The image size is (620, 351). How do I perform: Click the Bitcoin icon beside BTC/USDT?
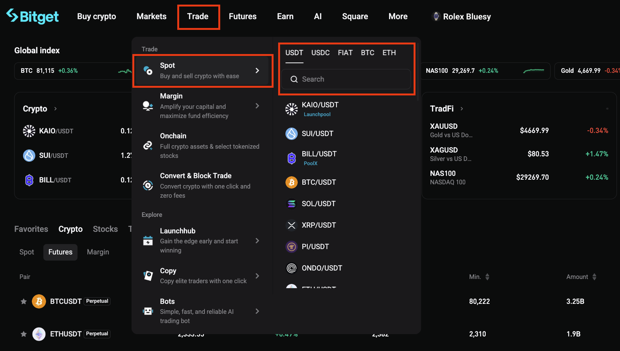pyautogui.click(x=292, y=182)
